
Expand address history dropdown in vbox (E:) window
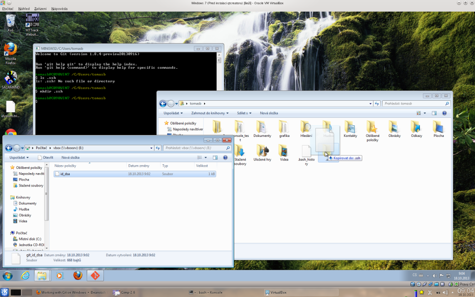click(x=152, y=148)
